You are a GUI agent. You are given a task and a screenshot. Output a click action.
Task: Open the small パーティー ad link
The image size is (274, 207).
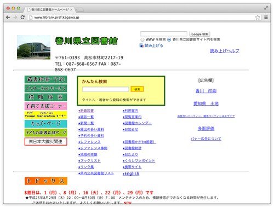[x=206, y=116]
